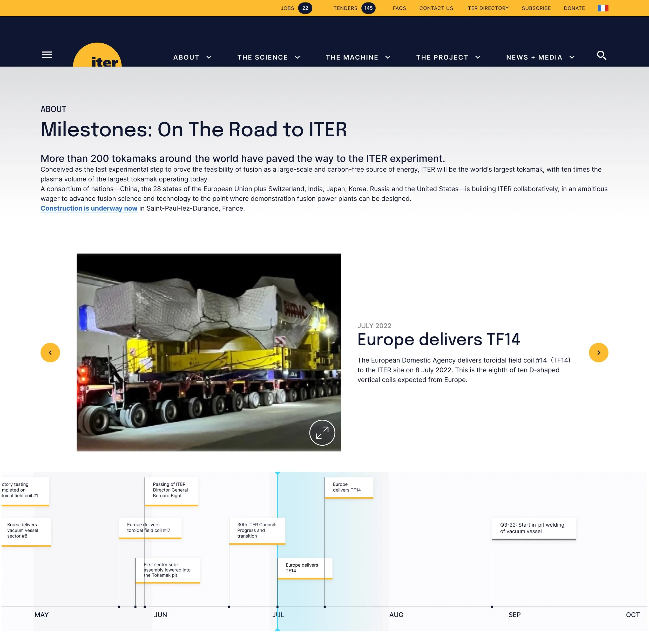649x637 pixels.
Task: Select the cyan July timeline position handle
Action: pos(277,474)
